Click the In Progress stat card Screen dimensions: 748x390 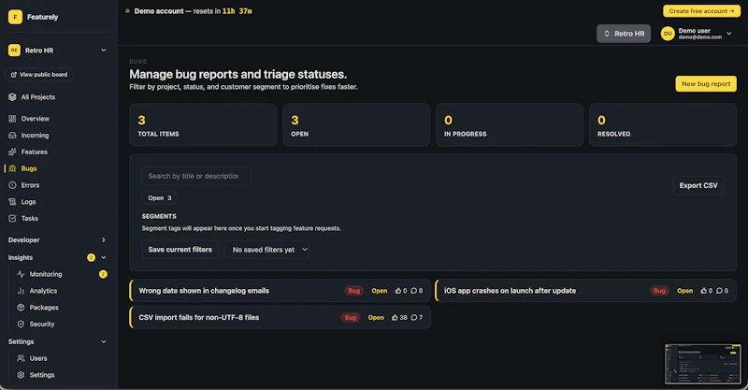(x=510, y=125)
